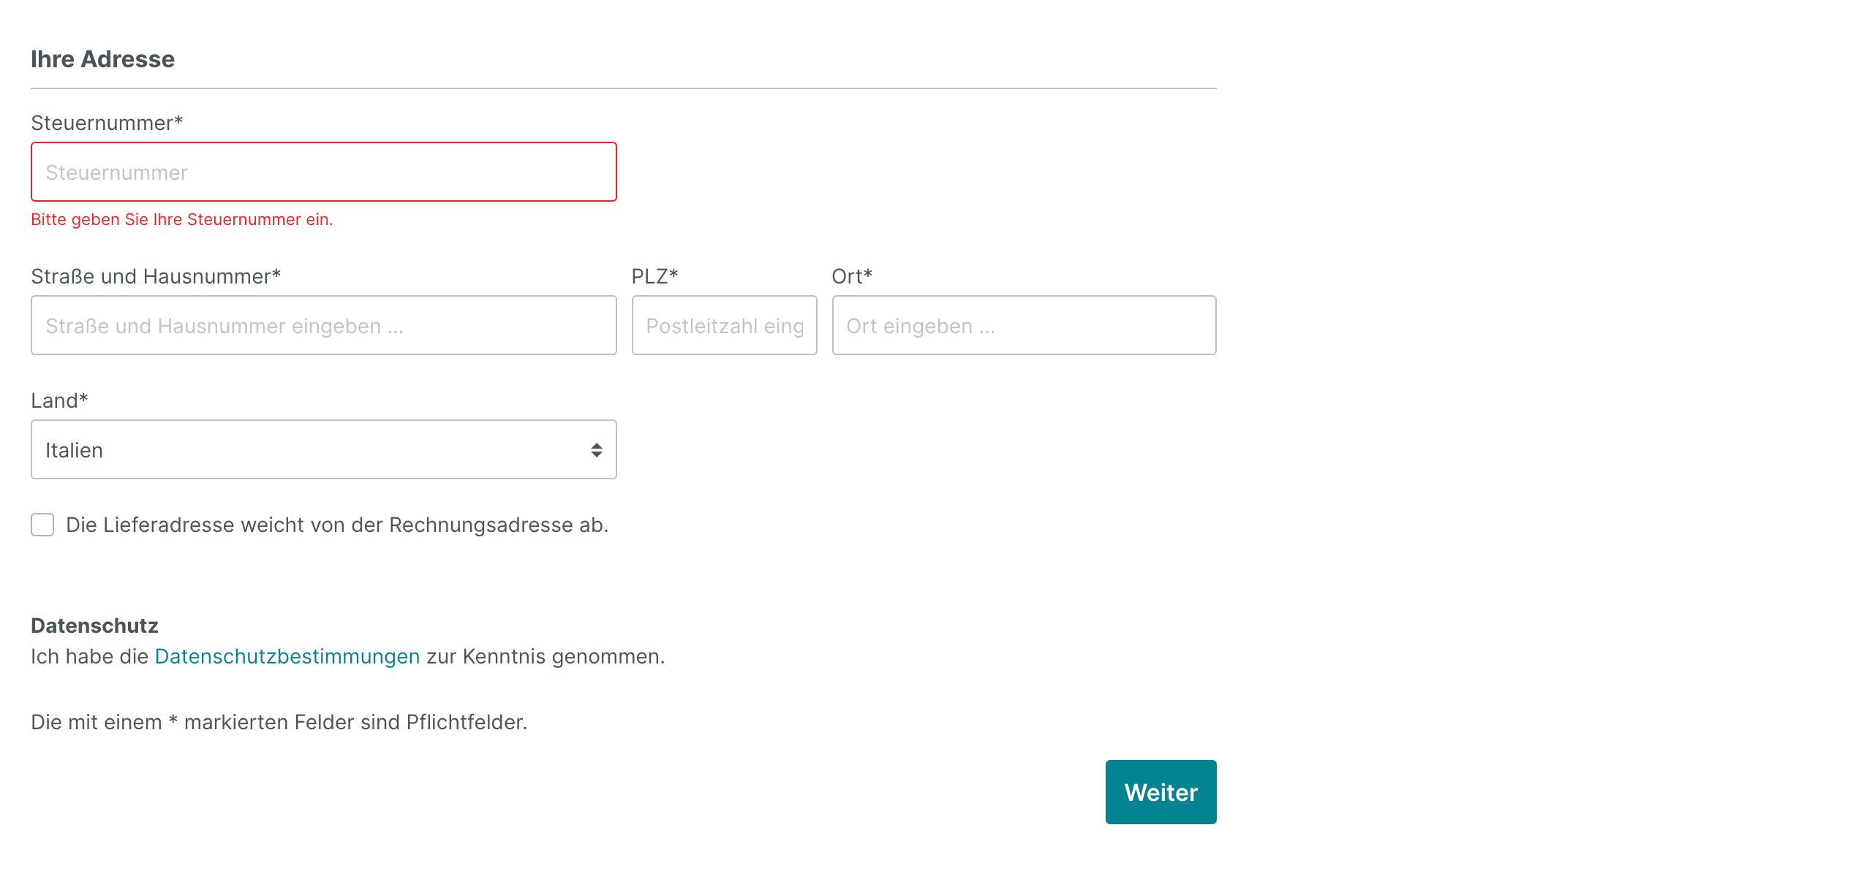Click the 'Datenschutz' heading
Viewport: 1872px width, 890px height.
pos(94,626)
